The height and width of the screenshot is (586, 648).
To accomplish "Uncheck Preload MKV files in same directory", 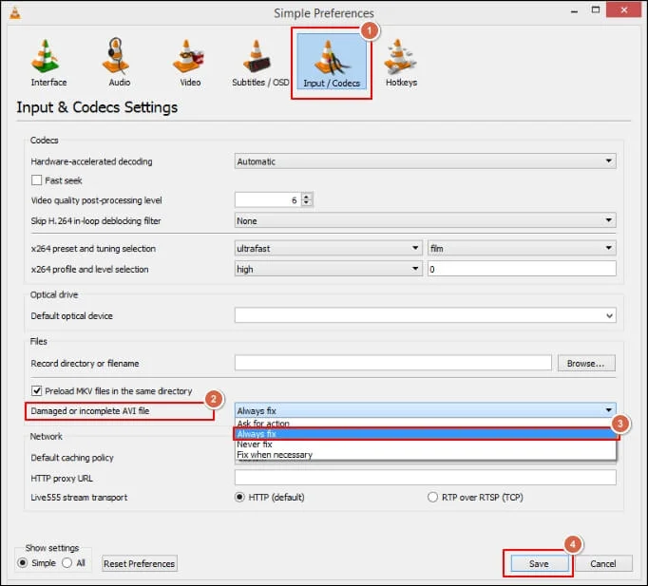I will click(x=36, y=390).
